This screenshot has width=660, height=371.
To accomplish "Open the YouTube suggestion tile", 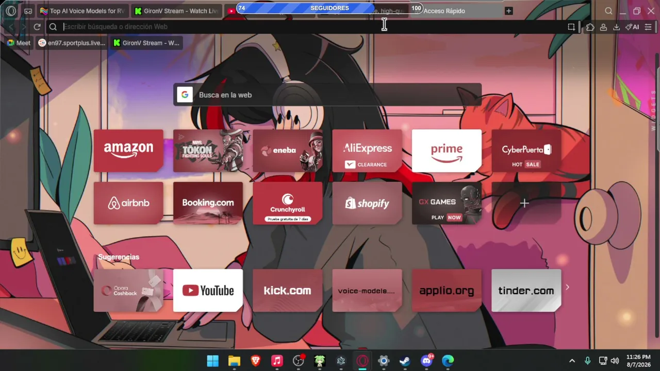I will 208,291.
